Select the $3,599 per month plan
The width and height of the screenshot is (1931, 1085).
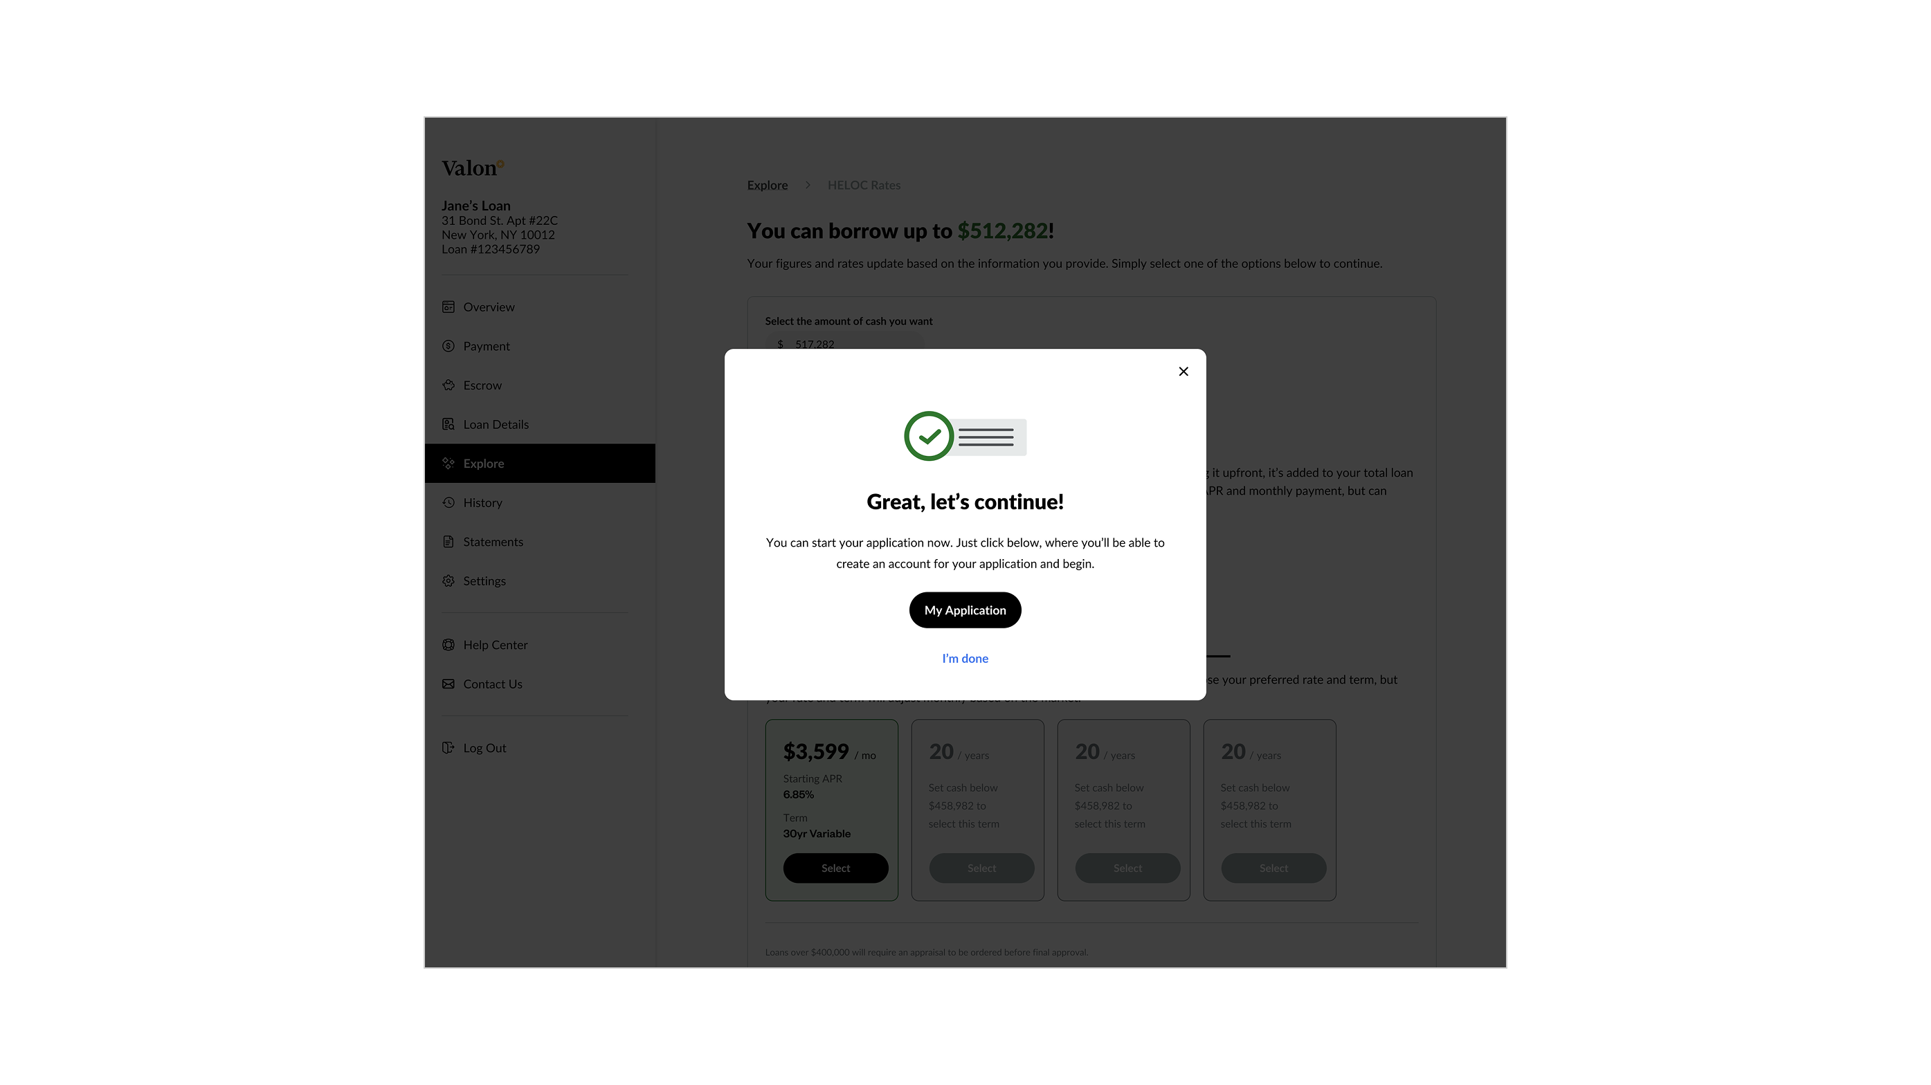click(835, 868)
